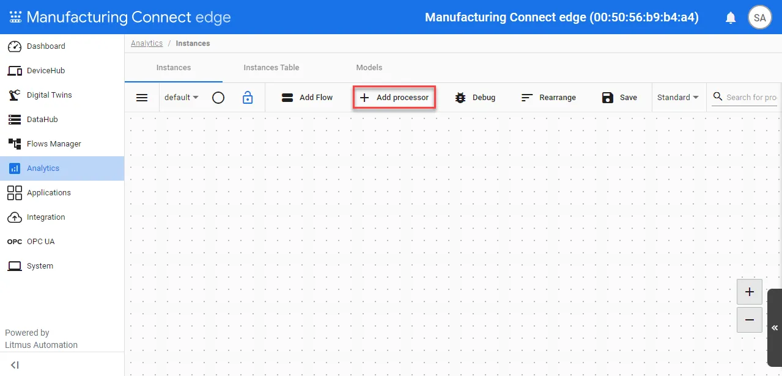Switch to Instances Table tab

[271, 68]
